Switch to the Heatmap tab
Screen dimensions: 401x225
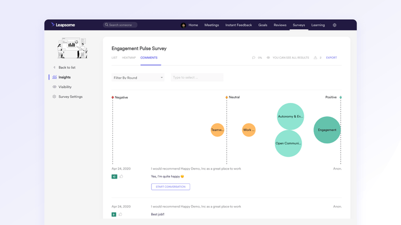[x=129, y=58]
